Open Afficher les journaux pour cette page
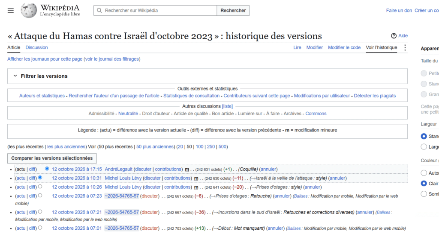The image size is (439, 234). (x=45, y=59)
